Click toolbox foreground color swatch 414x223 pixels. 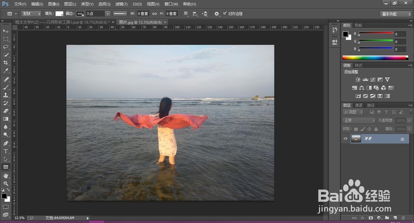pyautogui.click(x=4, y=196)
